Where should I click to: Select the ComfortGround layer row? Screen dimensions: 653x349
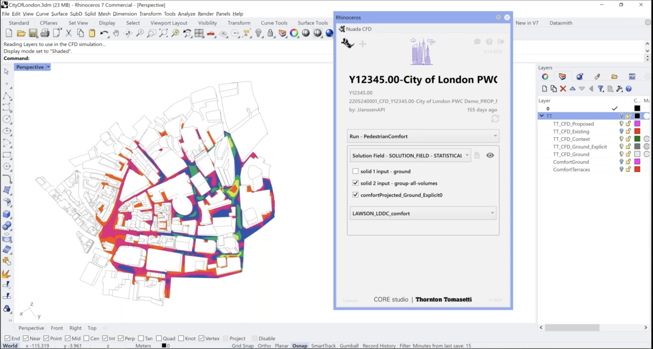(593, 162)
